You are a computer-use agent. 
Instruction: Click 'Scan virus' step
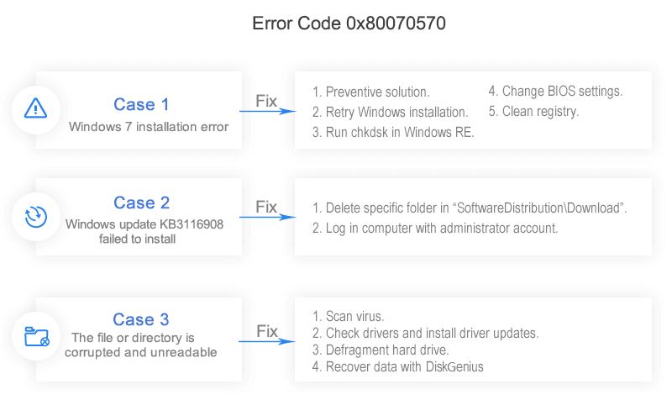tap(349, 317)
